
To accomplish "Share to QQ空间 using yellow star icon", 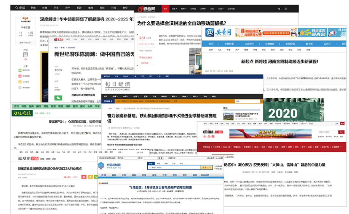I will pos(20,82).
